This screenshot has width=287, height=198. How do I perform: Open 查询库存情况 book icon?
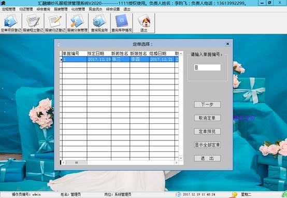(122, 23)
